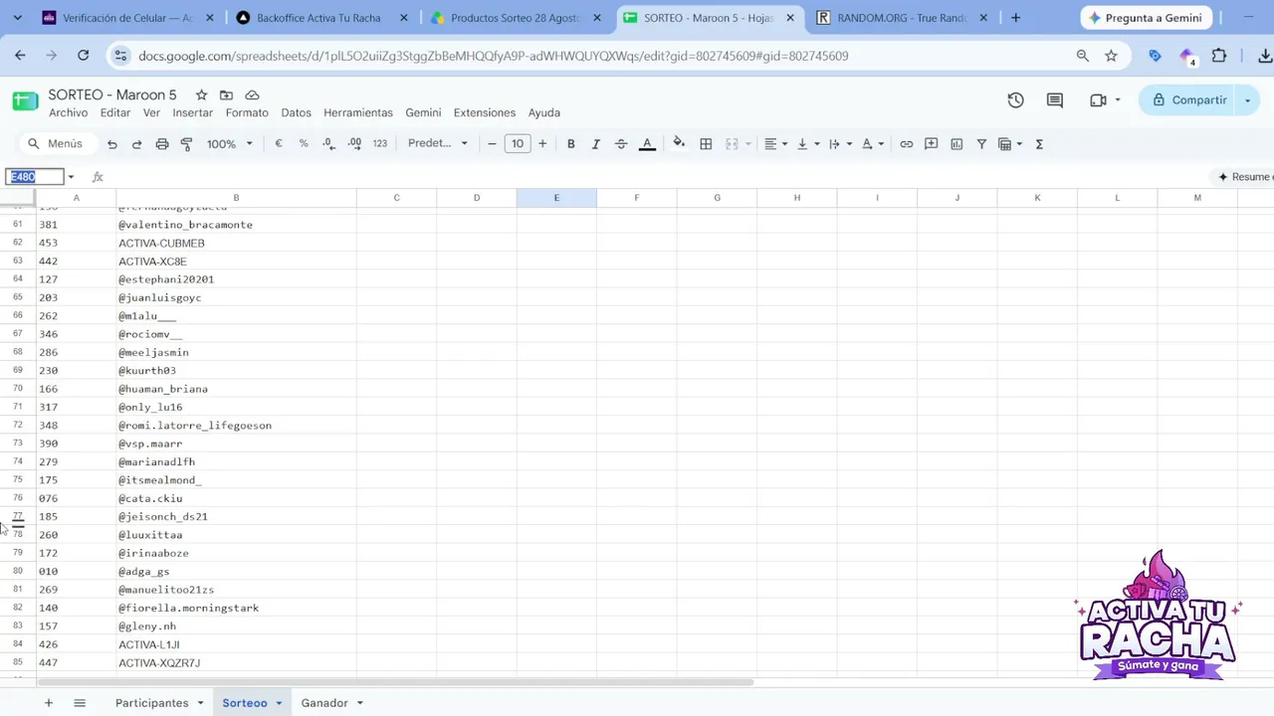This screenshot has width=1274, height=716.
Task: Click the Insert link icon
Action: (906, 144)
